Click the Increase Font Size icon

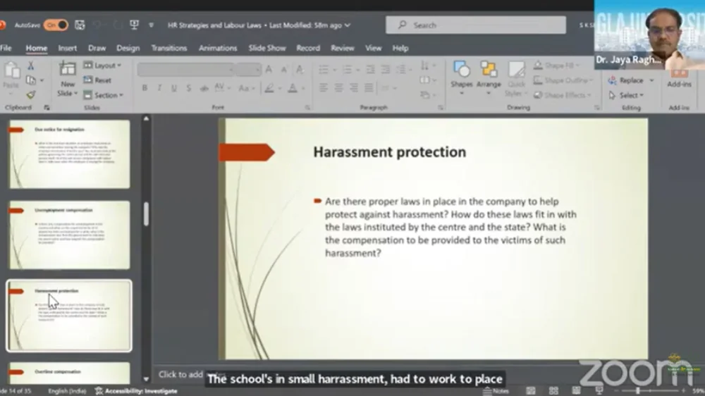(269, 69)
